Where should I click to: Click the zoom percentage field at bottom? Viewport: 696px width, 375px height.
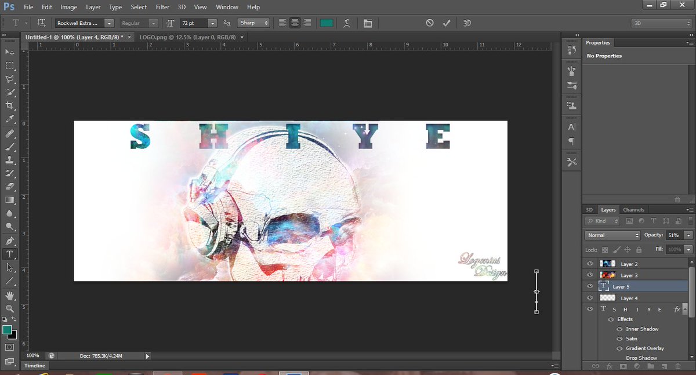[x=33, y=356]
